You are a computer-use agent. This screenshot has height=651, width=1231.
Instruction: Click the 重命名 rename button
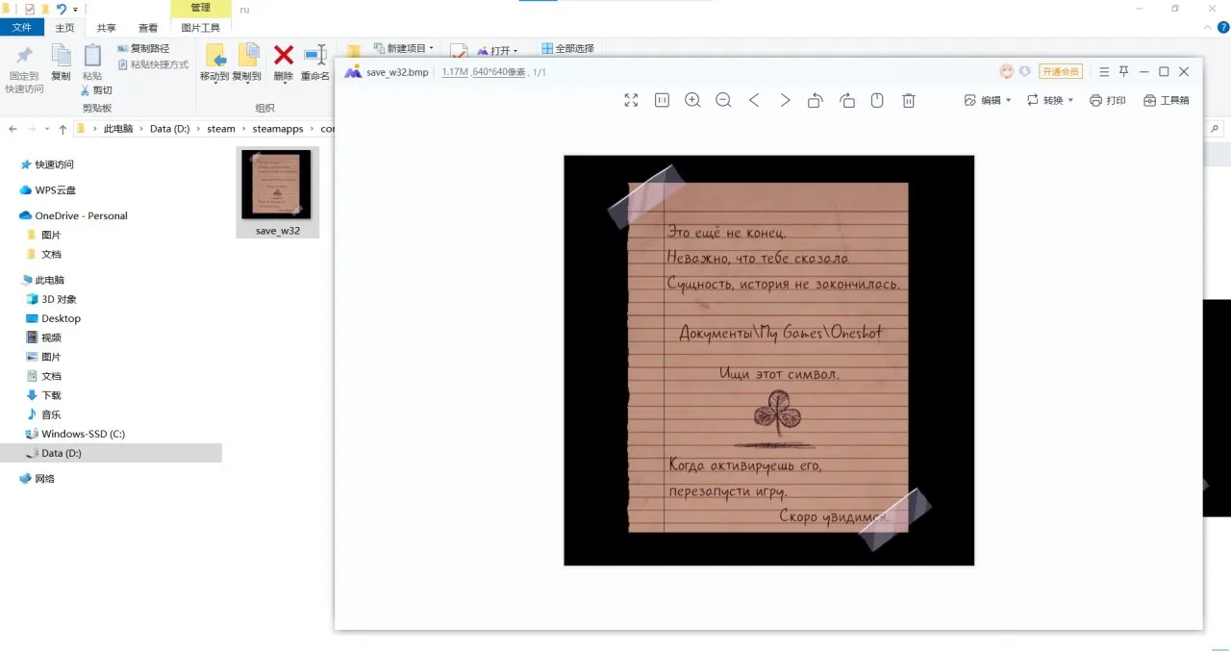315,63
